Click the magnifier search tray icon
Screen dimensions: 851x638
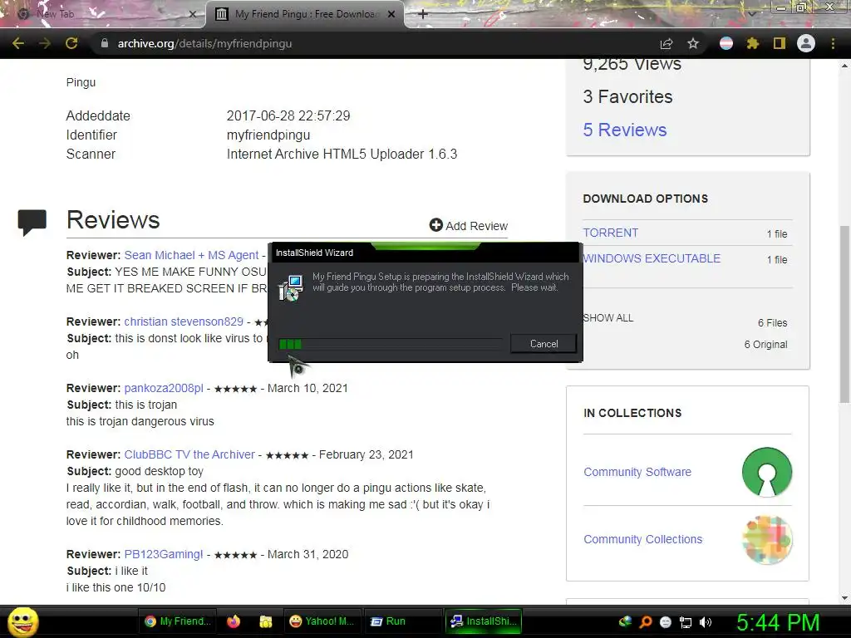(x=645, y=621)
